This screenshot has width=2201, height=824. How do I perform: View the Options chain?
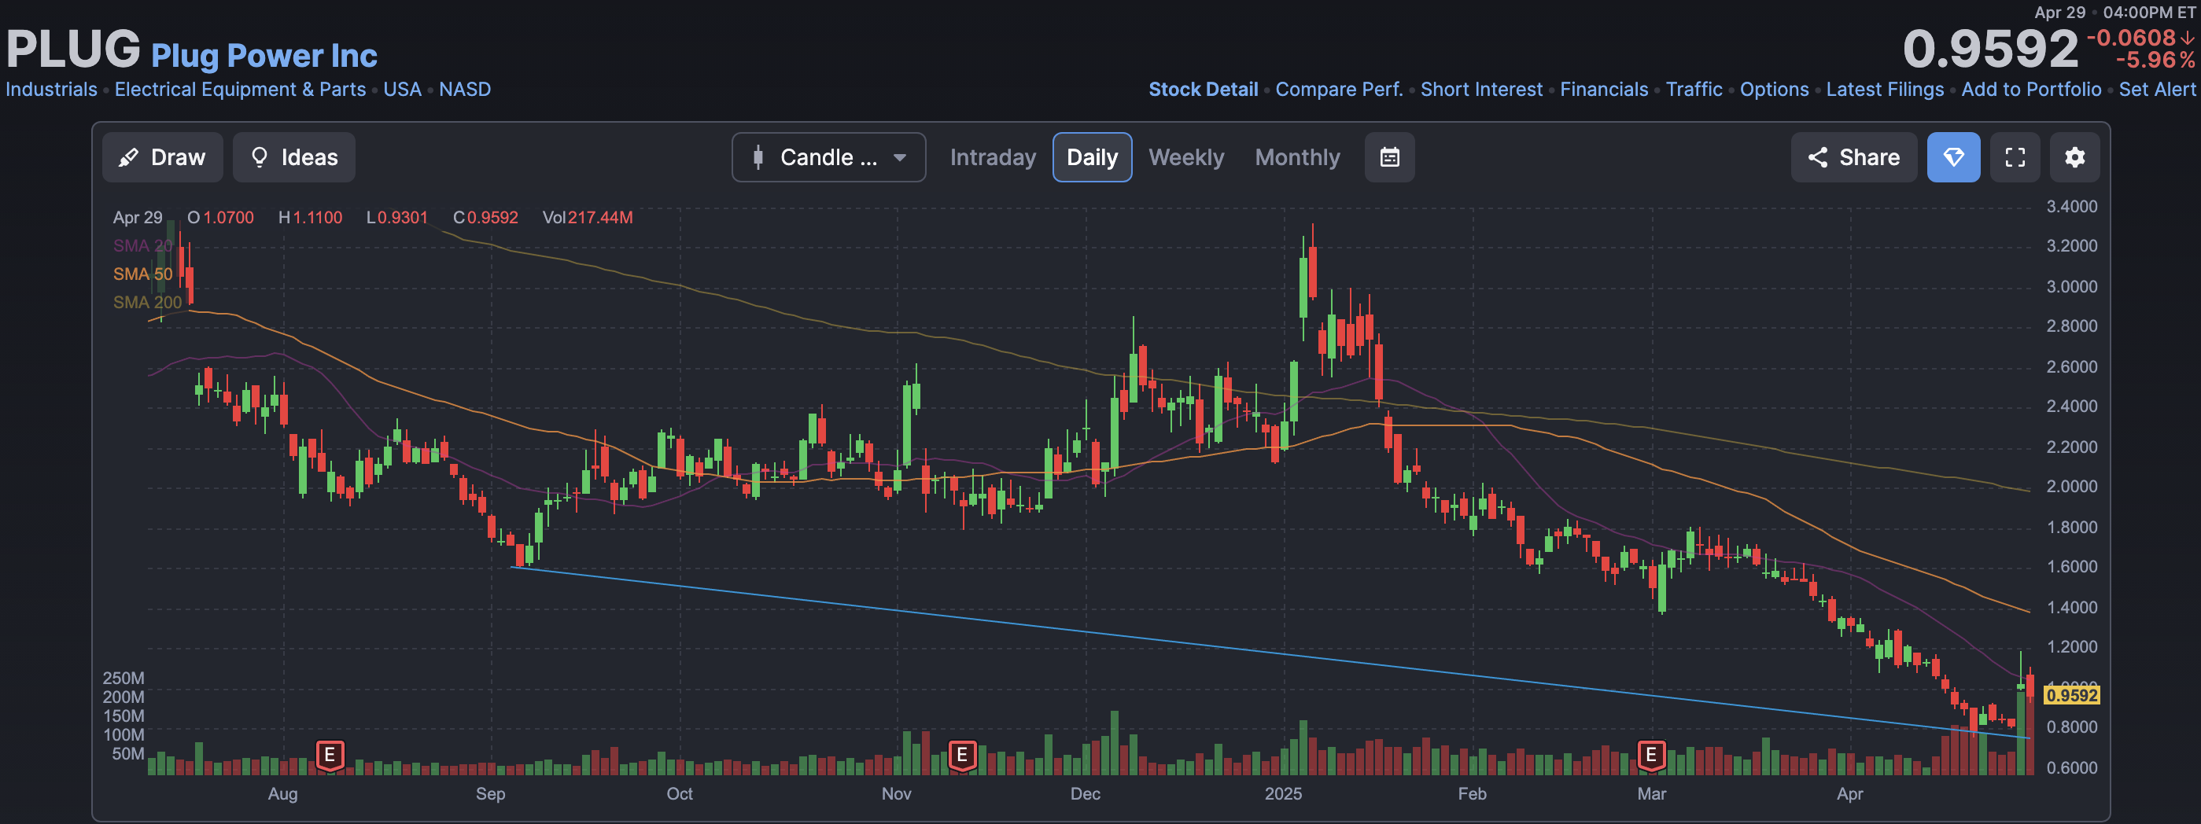point(1774,90)
